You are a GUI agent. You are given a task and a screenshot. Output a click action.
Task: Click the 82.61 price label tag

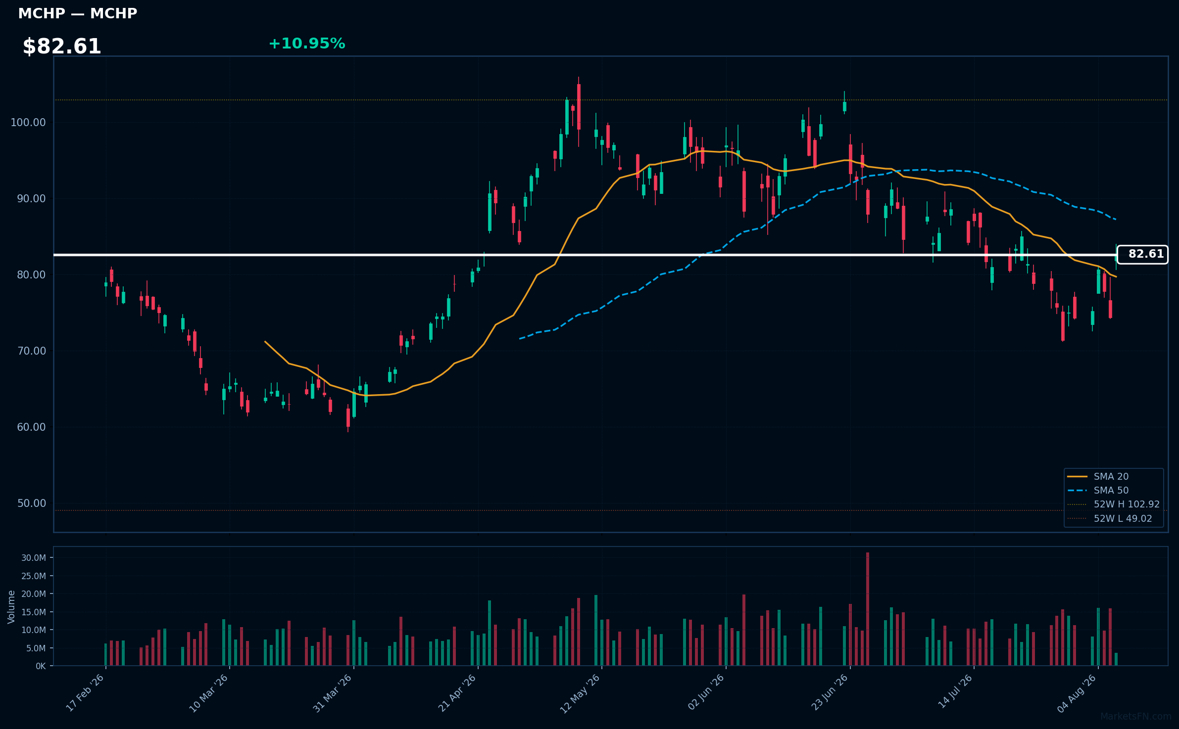point(1142,254)
